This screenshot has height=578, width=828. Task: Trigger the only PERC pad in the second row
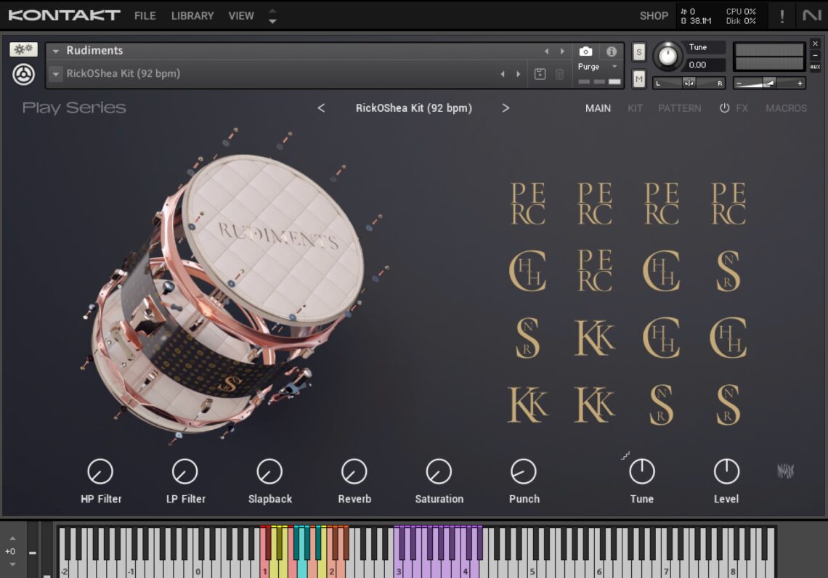(595, 270)
